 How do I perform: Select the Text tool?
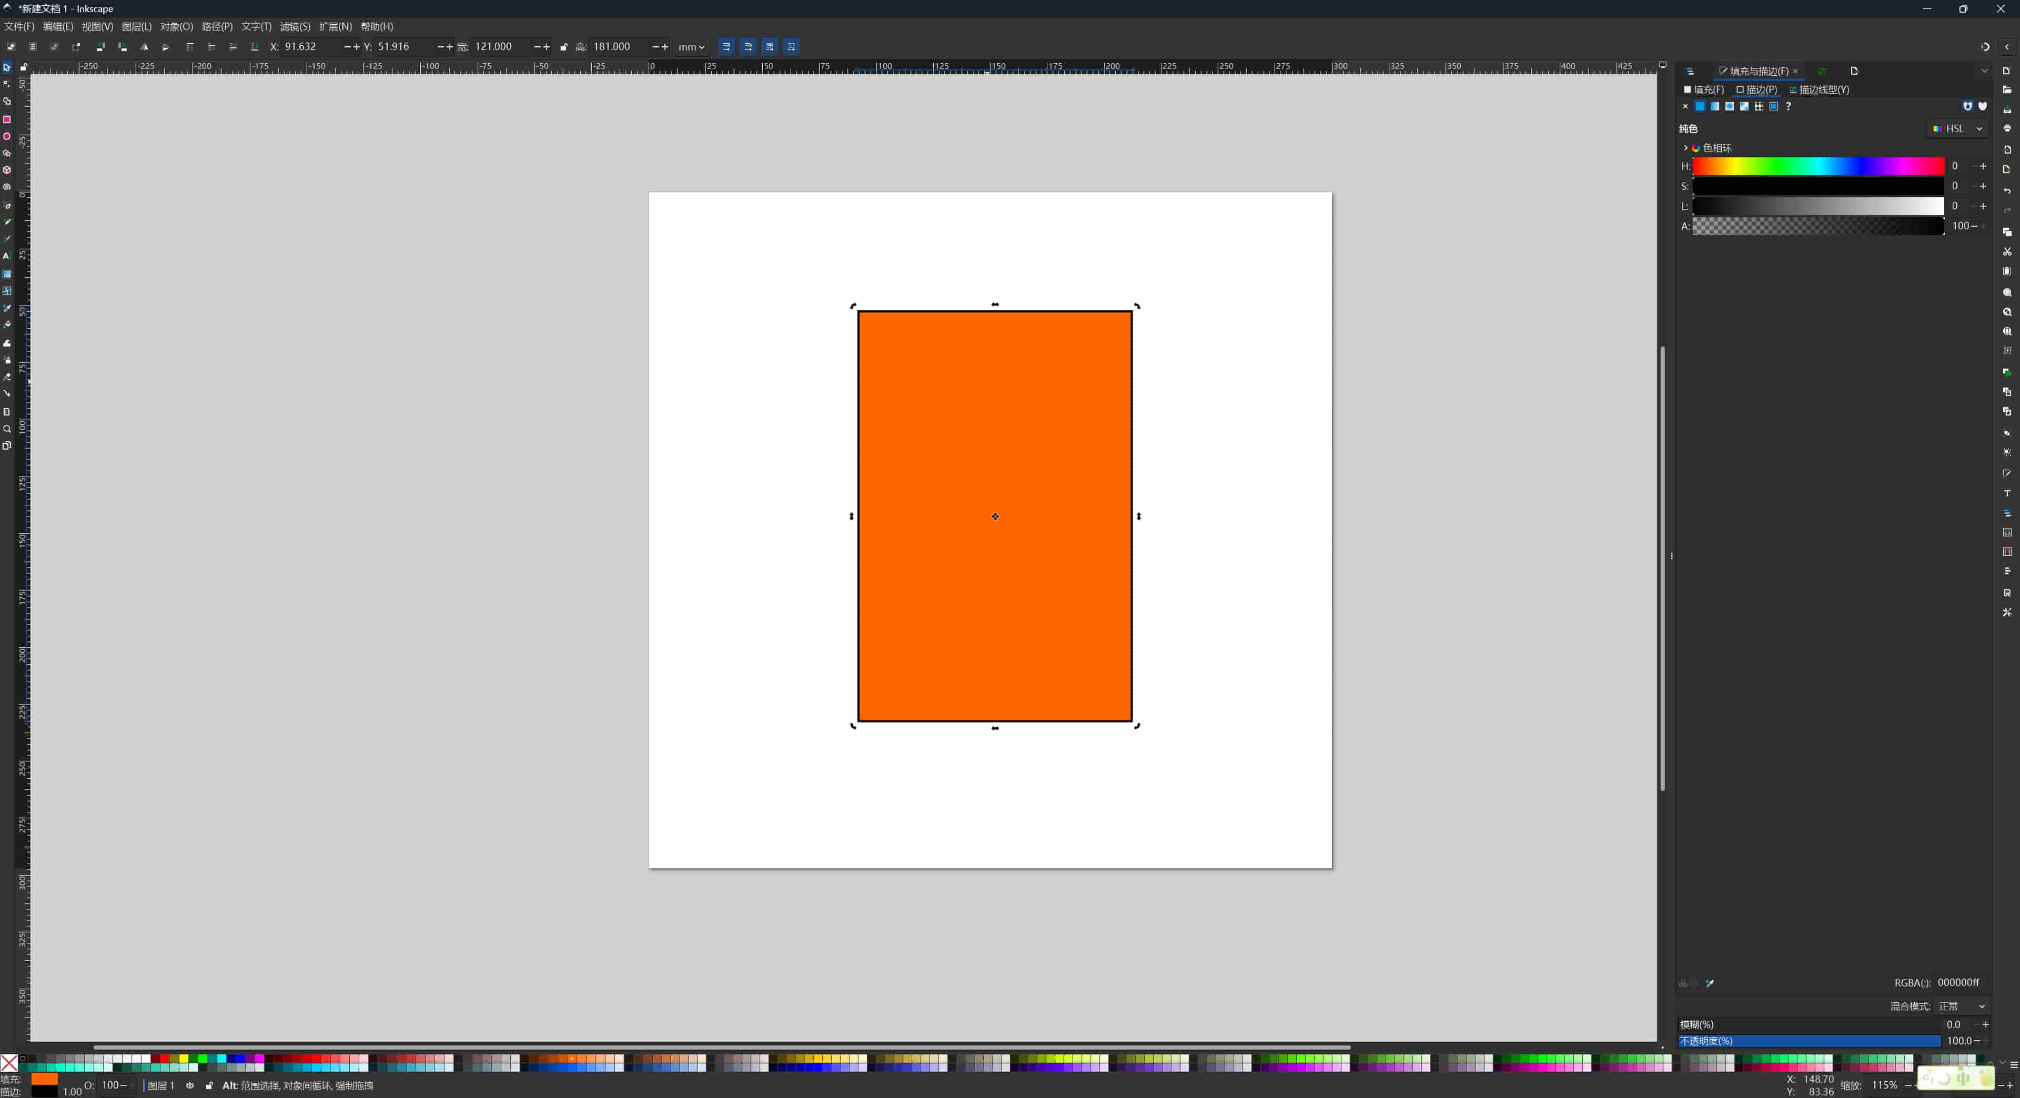(7, 256)
